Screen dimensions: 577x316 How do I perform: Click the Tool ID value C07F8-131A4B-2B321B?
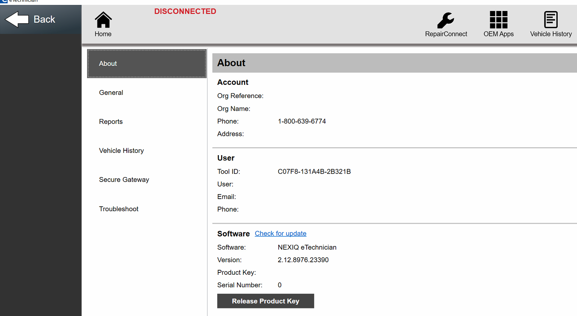point(314,172)
